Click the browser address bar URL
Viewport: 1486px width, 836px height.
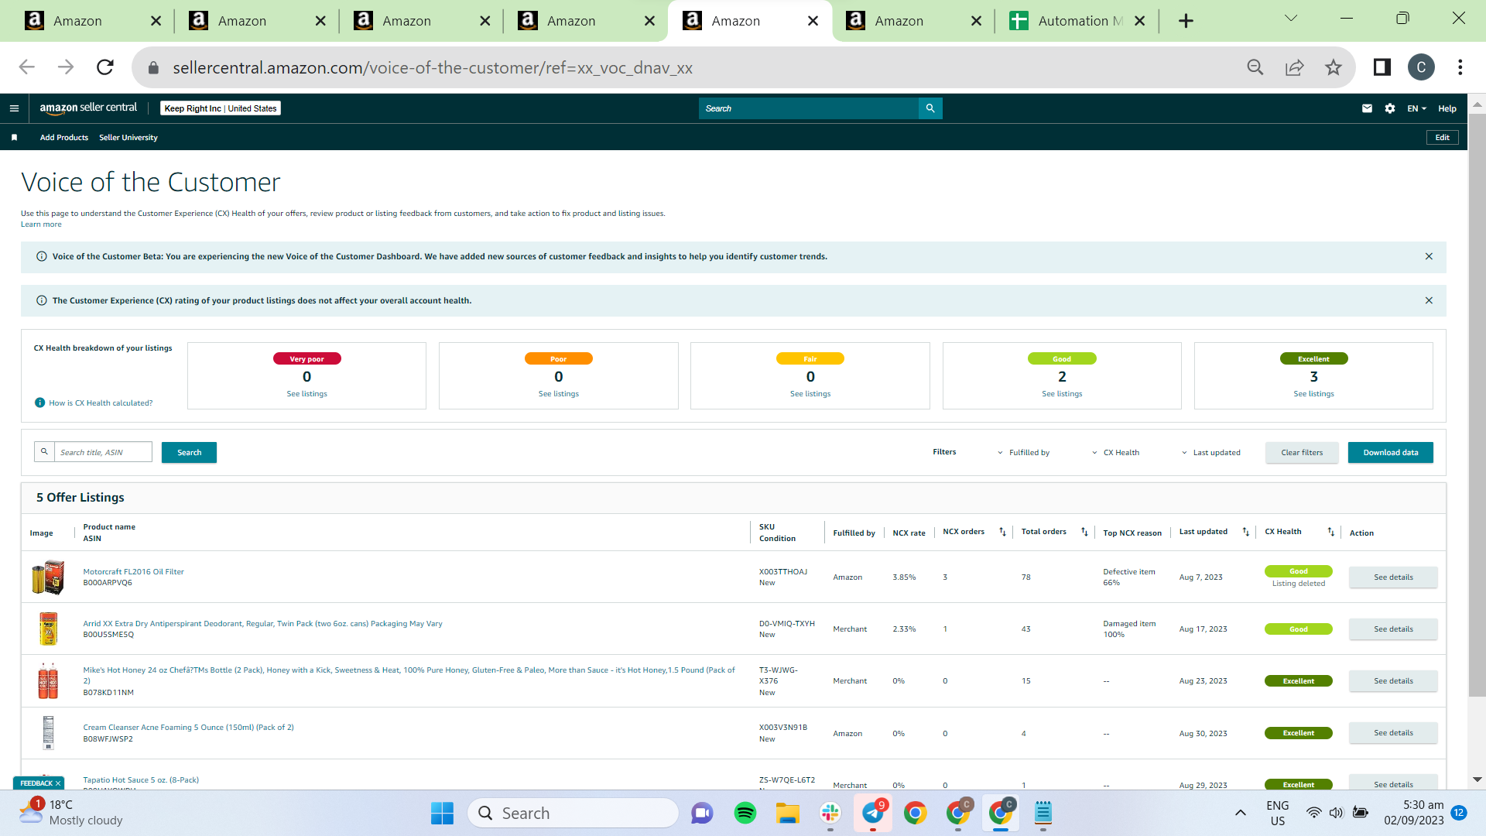point(433,68)
